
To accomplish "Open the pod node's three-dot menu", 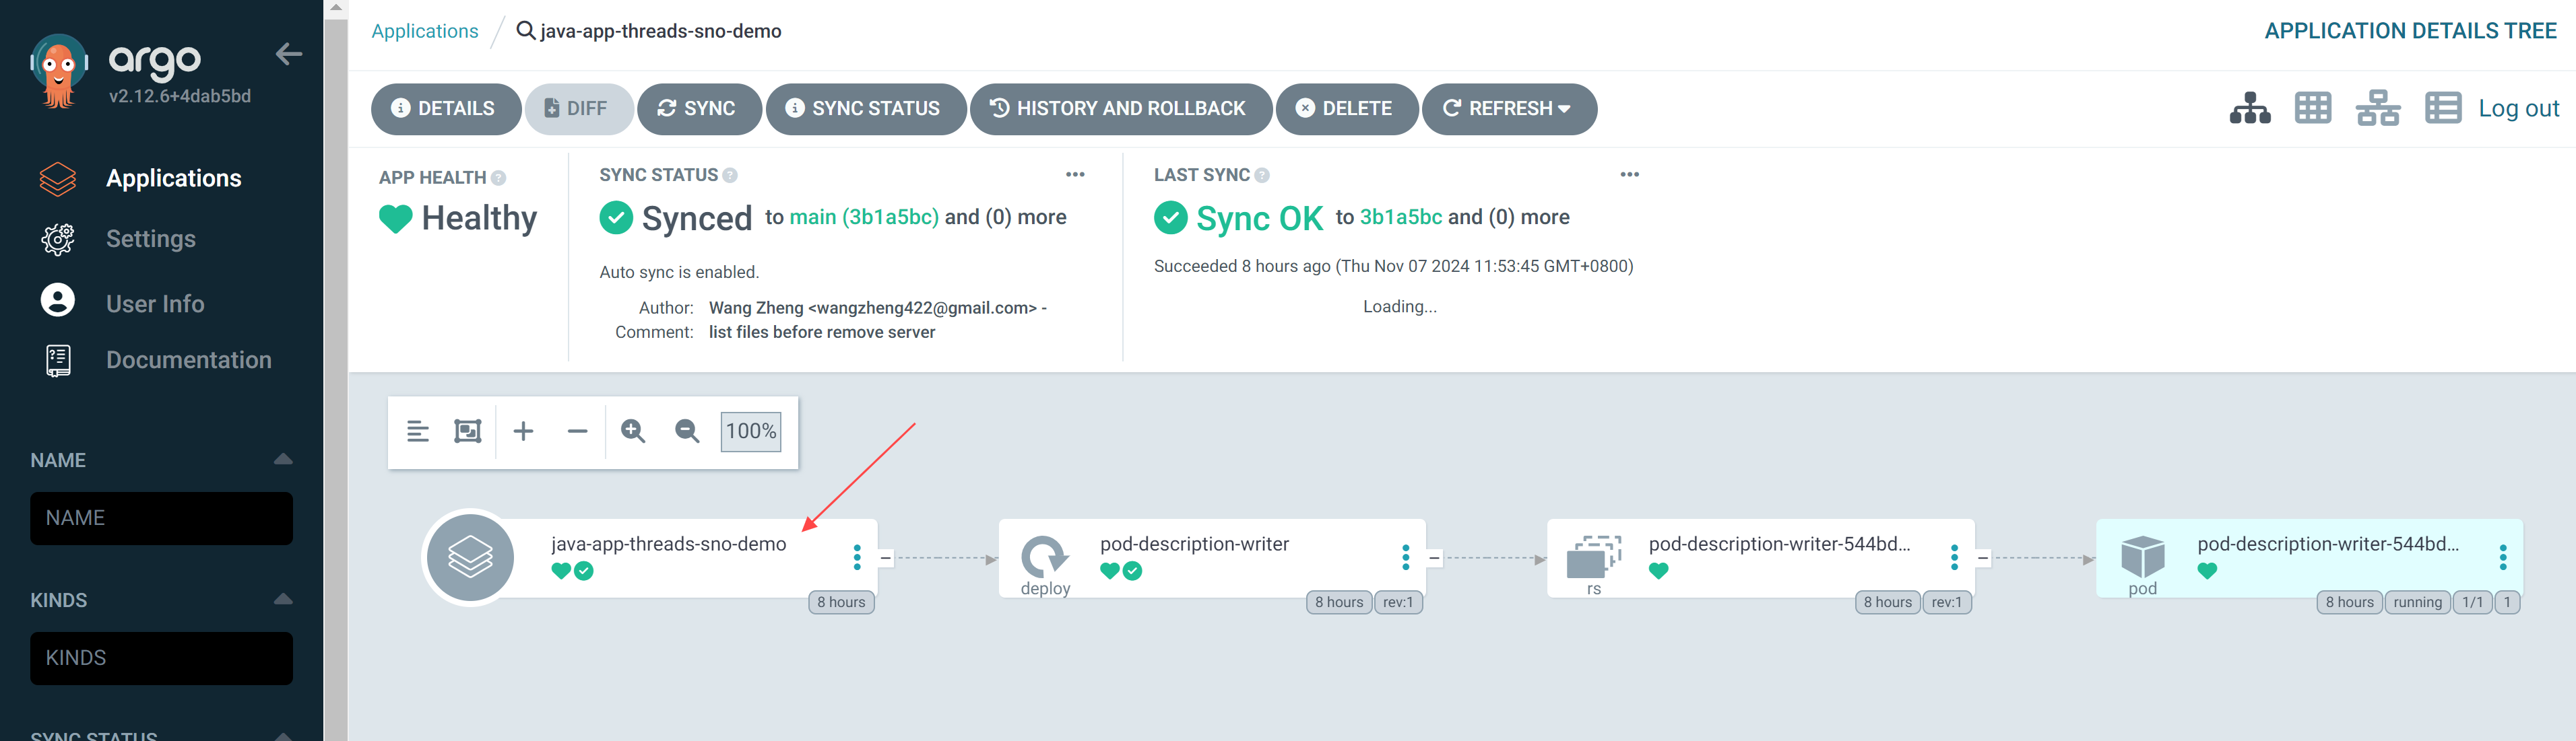I will (2502, 557).
